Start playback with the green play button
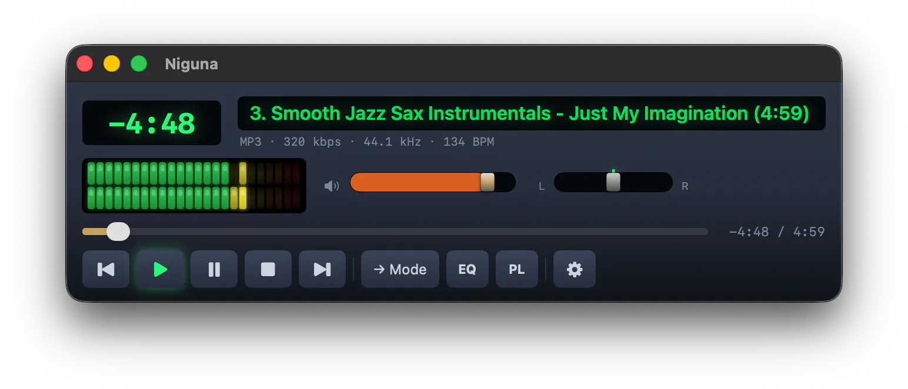 (160, 269)
